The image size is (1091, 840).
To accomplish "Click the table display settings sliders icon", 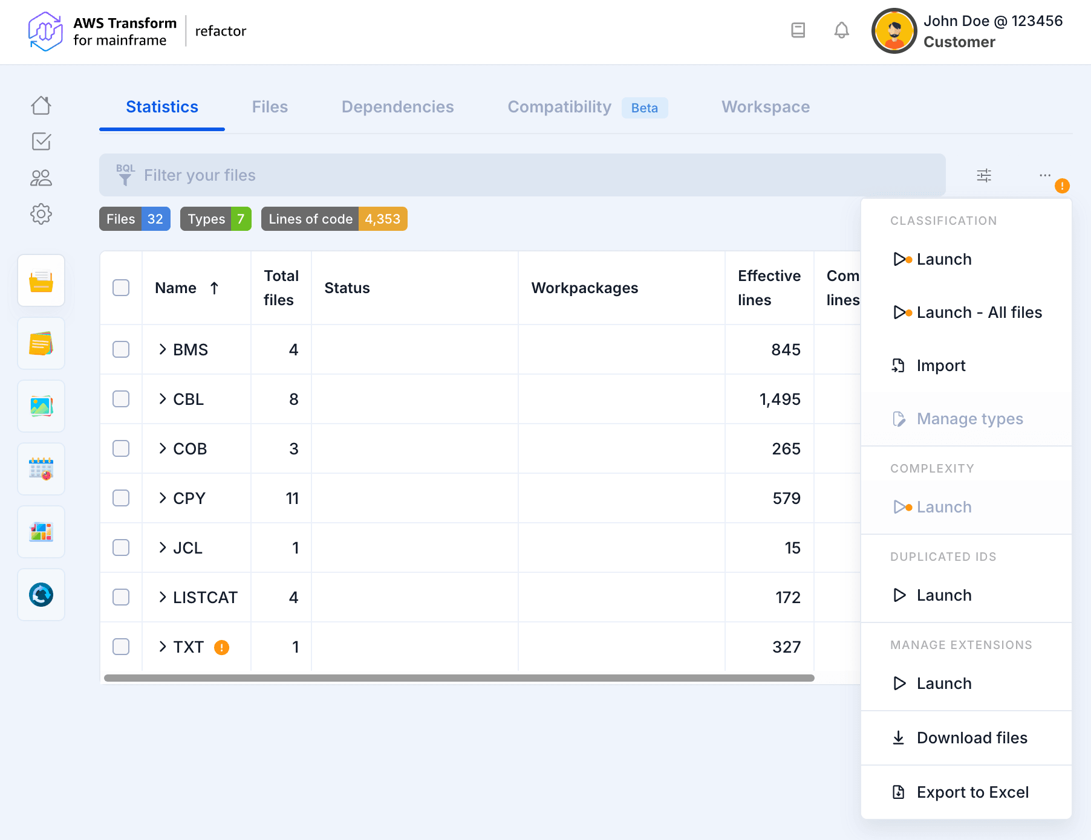I will [984, 175].
